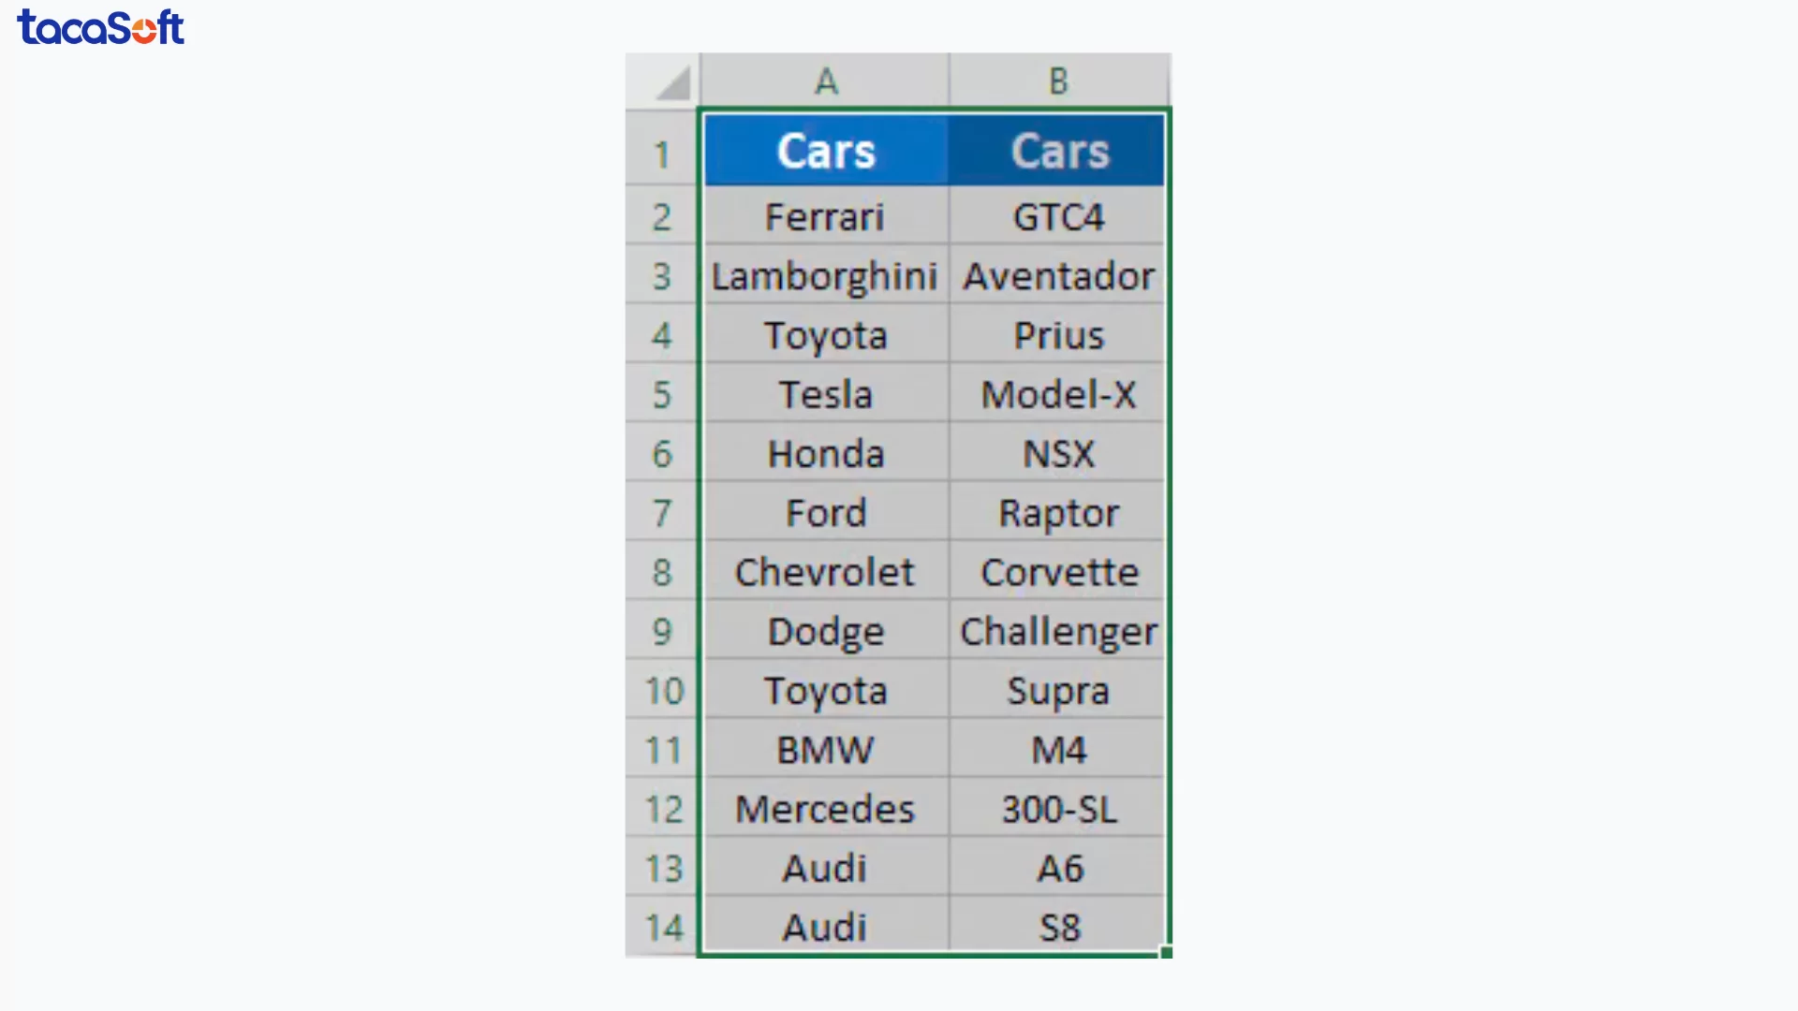This screenshot has height=1011, width=1798.
Task: Select row 7 header
Action: click(x=661, y=512)
